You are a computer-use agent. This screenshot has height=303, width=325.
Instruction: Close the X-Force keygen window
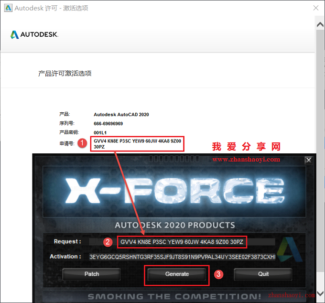click(x=309, y=160)
